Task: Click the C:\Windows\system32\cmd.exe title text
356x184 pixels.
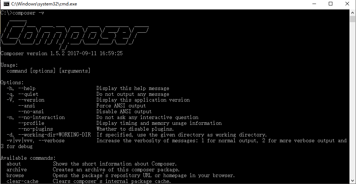Action: pos(44,4)
